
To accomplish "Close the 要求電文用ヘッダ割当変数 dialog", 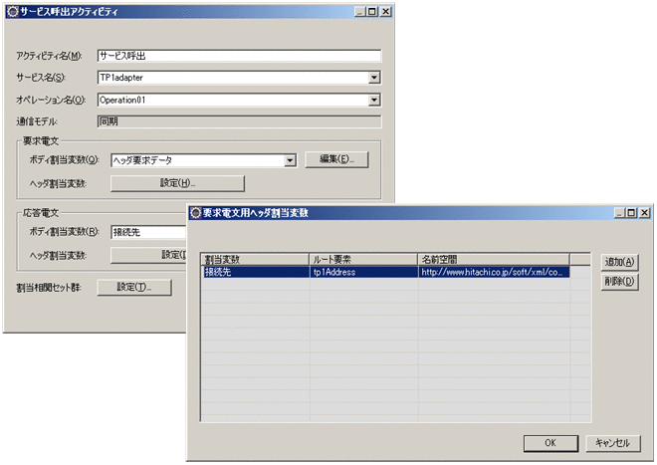I will pos(645,213).
